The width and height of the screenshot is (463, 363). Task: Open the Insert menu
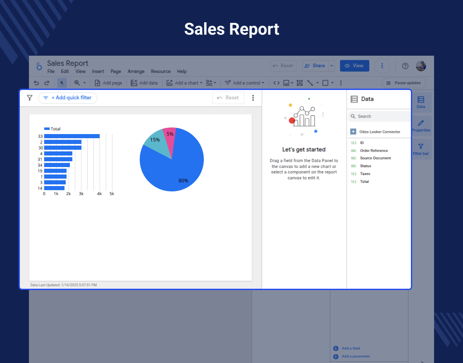98,71
